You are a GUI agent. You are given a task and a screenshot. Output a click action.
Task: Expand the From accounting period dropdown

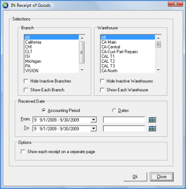click(x=93, y=120)
